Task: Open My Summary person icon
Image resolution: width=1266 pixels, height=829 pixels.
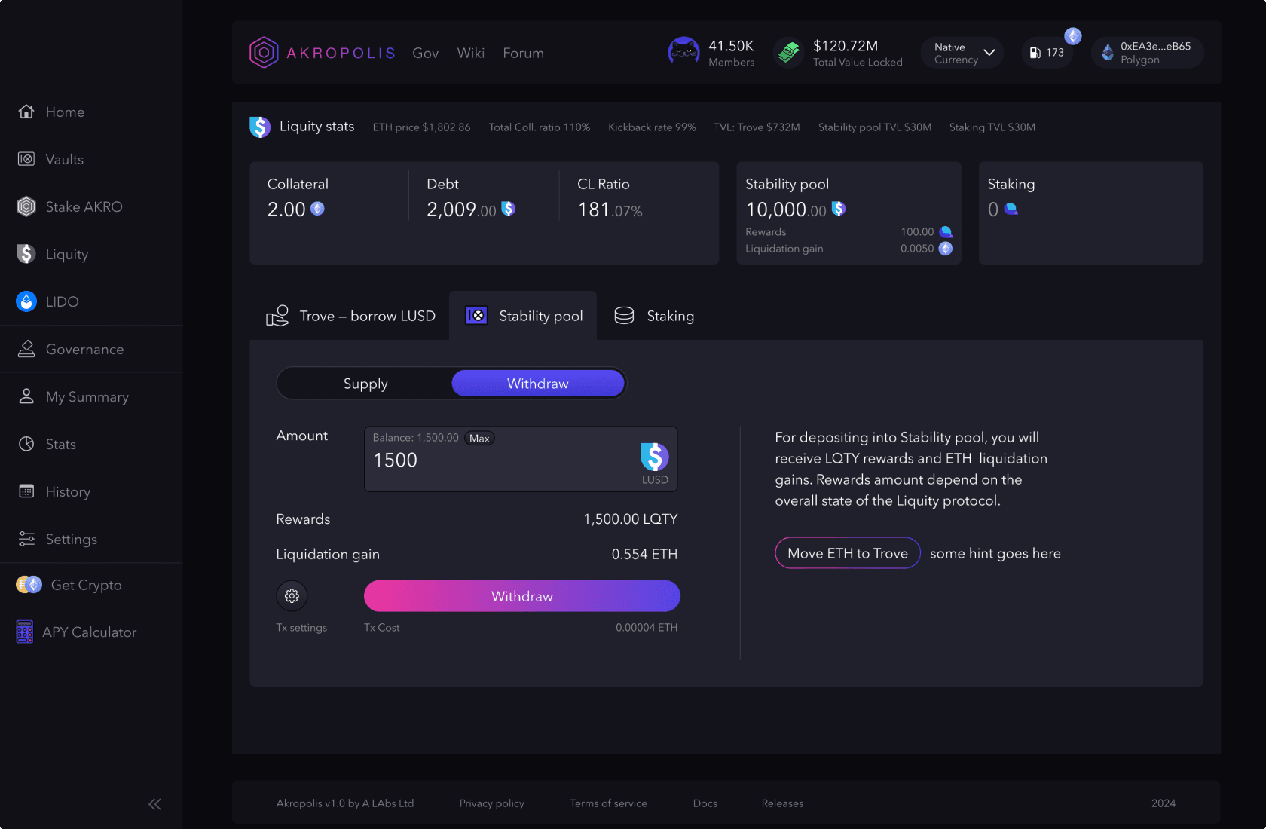Action: (x=26, y=396)
